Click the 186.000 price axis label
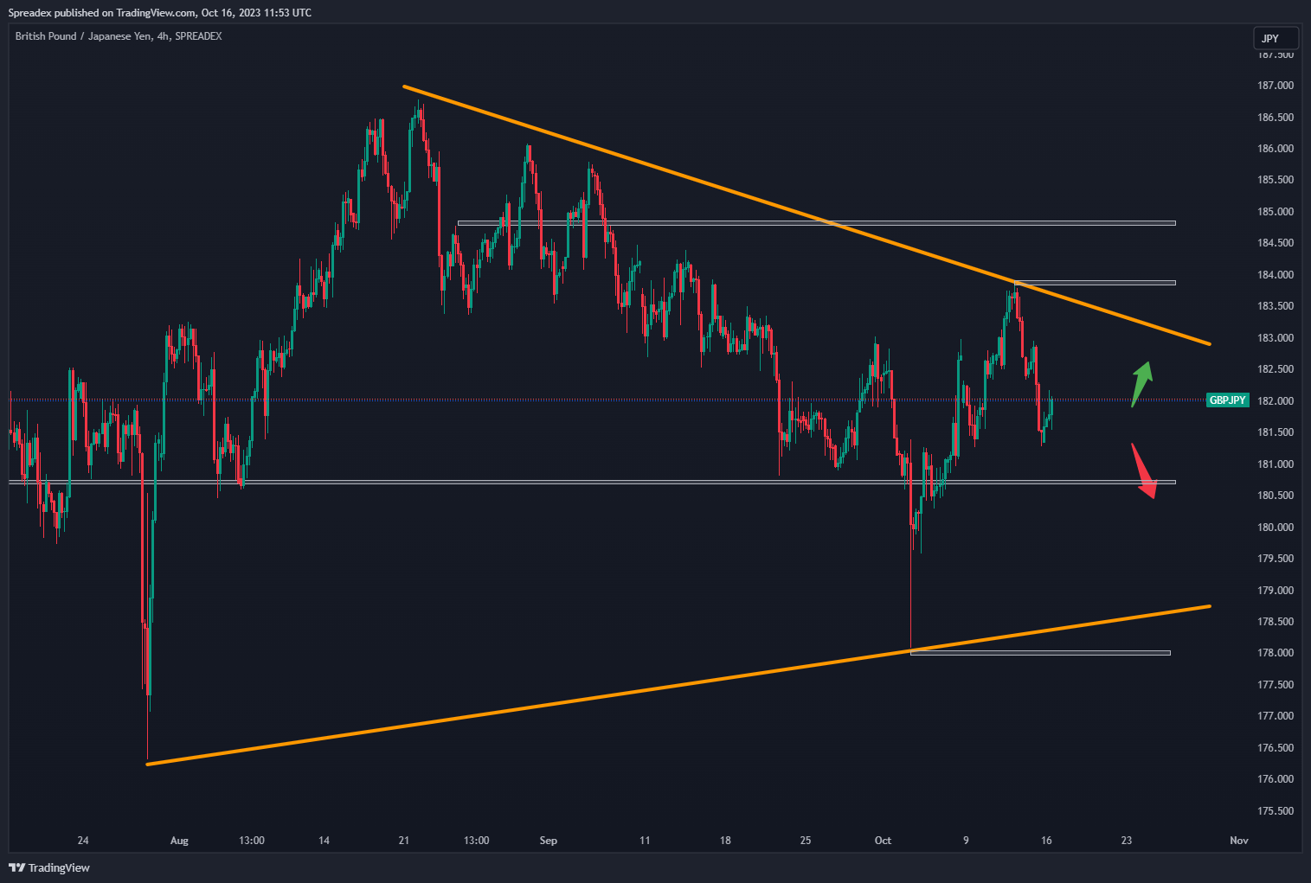Viewport: 1311px width, 883px height. pos(1276,149)
